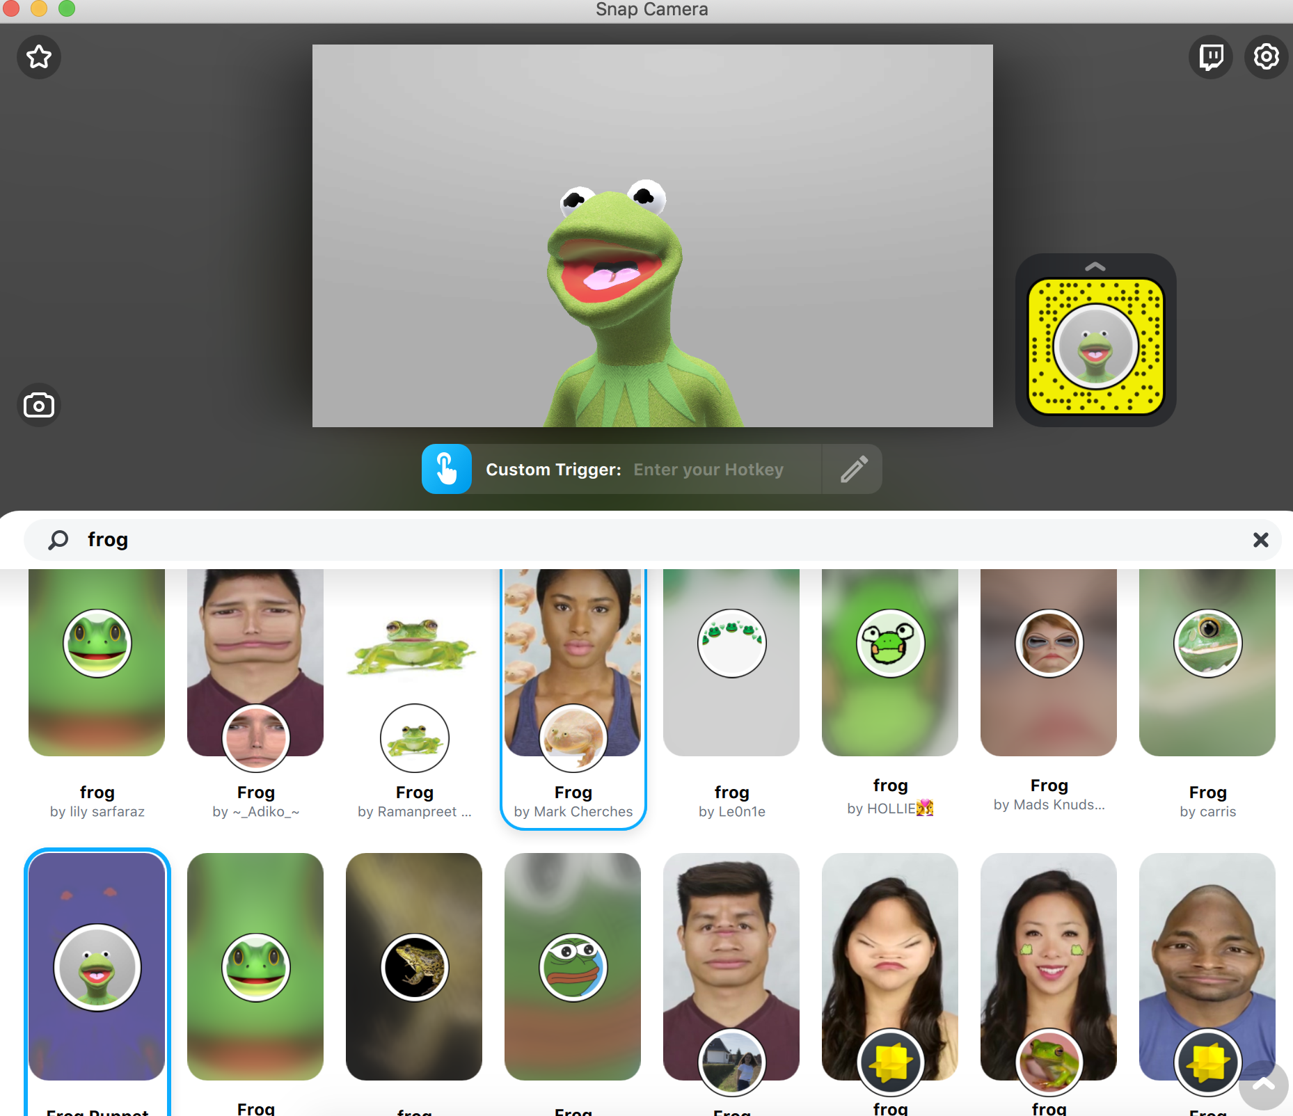Viewport: 1293px width, 1116px height.
Task: Click 'by Le0n1e' author text
Action: coord(732,812)
